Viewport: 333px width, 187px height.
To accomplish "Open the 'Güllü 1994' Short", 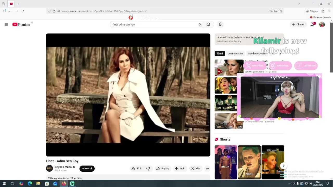I will click(x=273, y=162).
